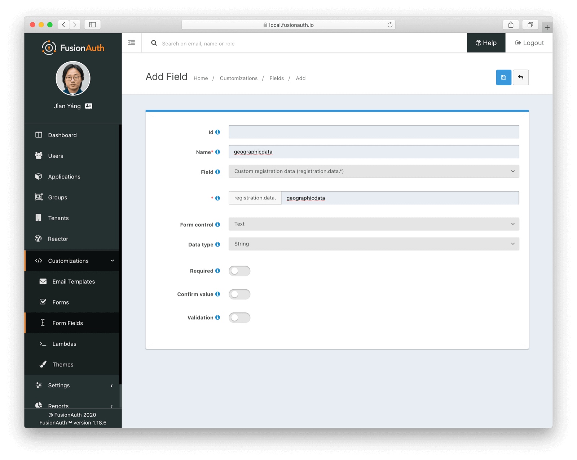
Task: Click the Logout link
Action: click(x=529, y=43)
